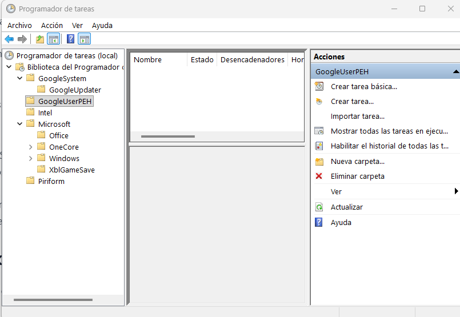
Task: Click the Crear tarea básica icon
Action: [319, 86]
